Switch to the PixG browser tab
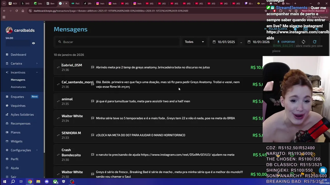This screenshot has width=330, height=185. tap(76, 3)
